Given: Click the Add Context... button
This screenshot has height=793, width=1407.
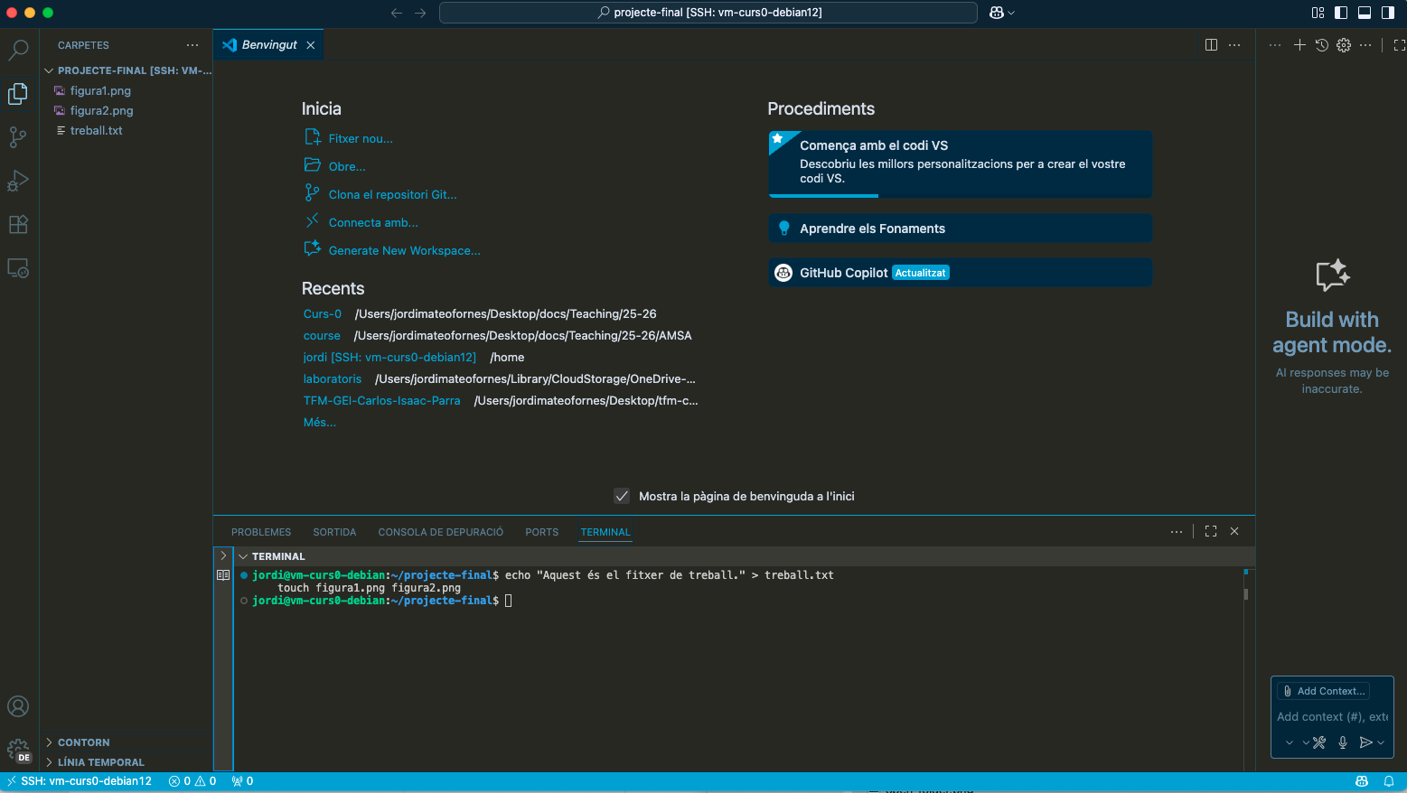Looking at the screenshot, I should 1324,691.
